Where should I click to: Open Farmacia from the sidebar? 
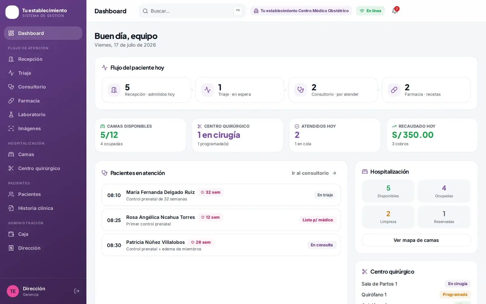[43, 101]
